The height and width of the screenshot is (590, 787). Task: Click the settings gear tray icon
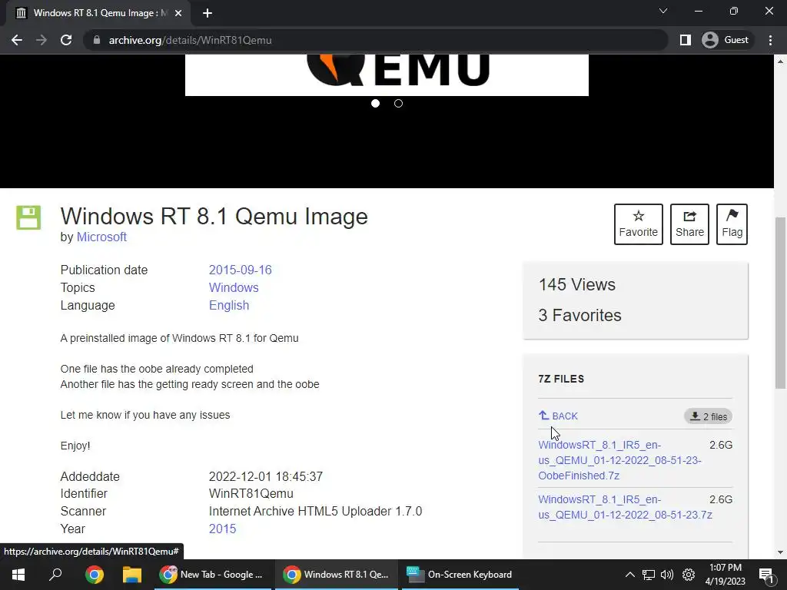click(x=689, y=575)
